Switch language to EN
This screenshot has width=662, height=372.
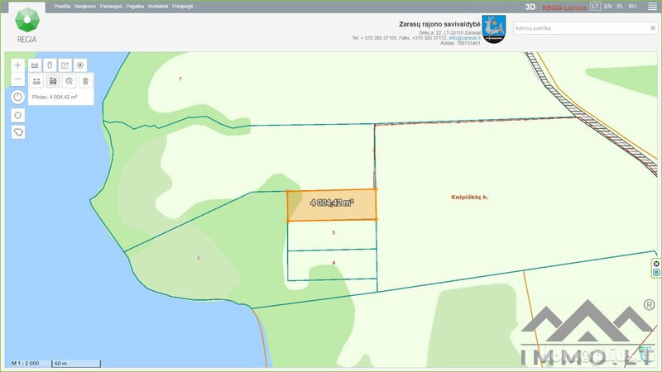click(x=608, y=7)
